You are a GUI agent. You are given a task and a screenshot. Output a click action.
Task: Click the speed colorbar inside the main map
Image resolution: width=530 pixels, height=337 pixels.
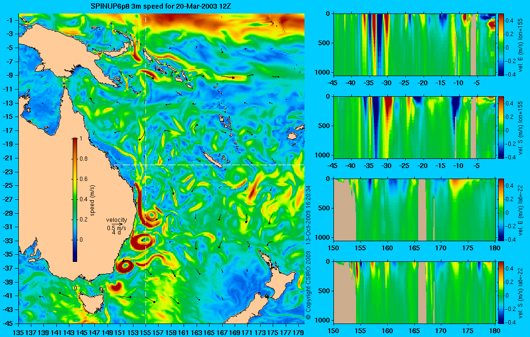point(75,200)
